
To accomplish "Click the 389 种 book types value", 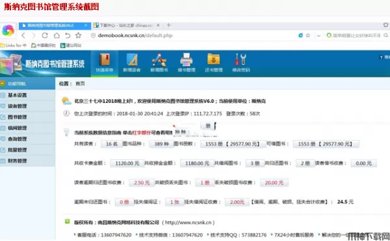I will click(x=161, y=144).
